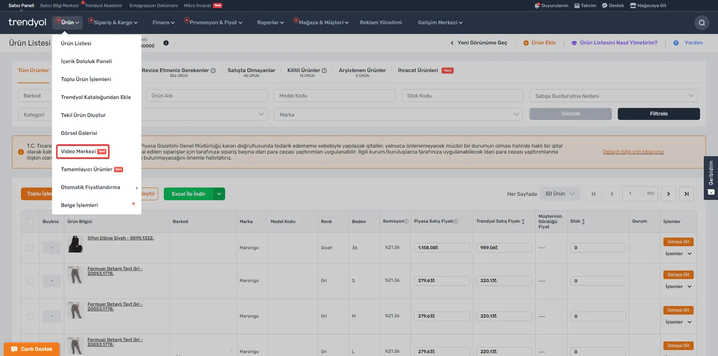
Task: Click the search magnifier icon in header
Action: click(x=702, y=23)
